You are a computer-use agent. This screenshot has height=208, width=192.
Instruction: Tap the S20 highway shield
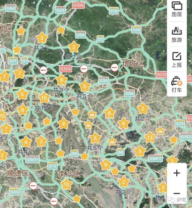point(14,192)
